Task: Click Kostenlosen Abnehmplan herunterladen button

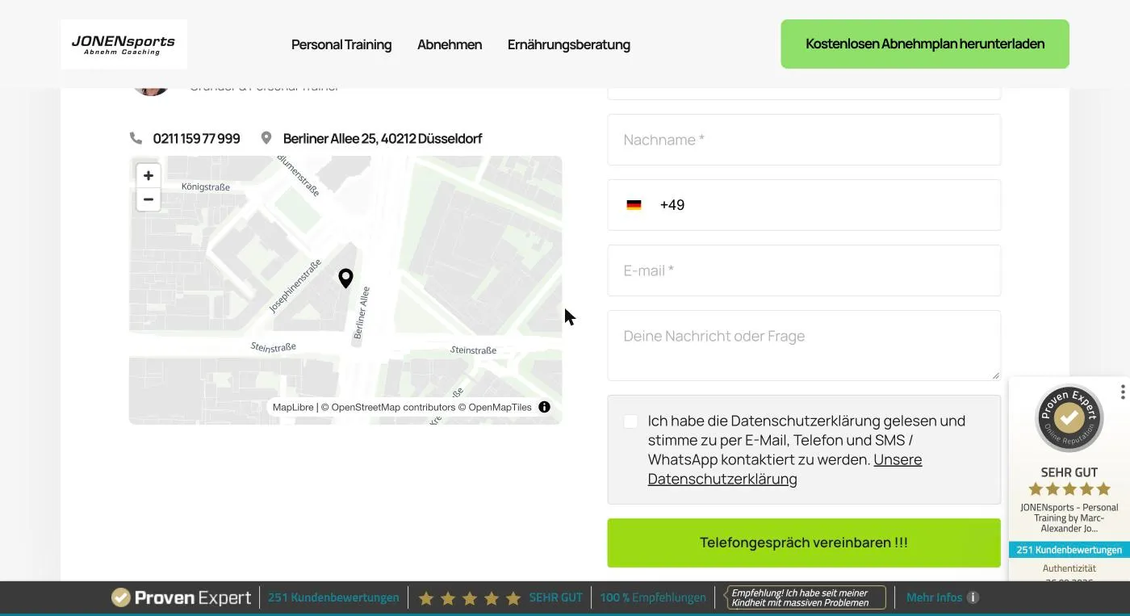Action: (925, 44)
